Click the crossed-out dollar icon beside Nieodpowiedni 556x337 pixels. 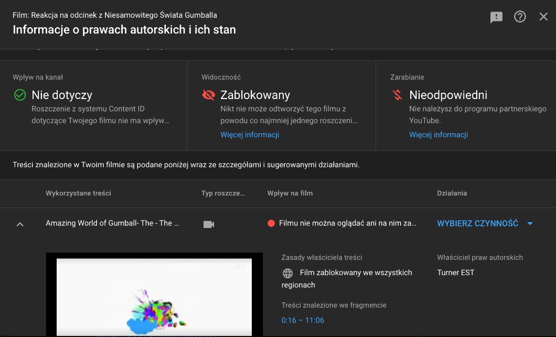[x=397, y=95]
